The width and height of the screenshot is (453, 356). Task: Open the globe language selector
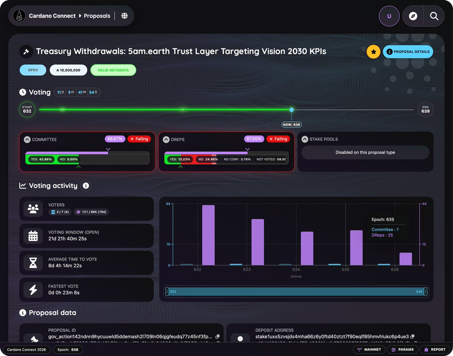(125, 16)
